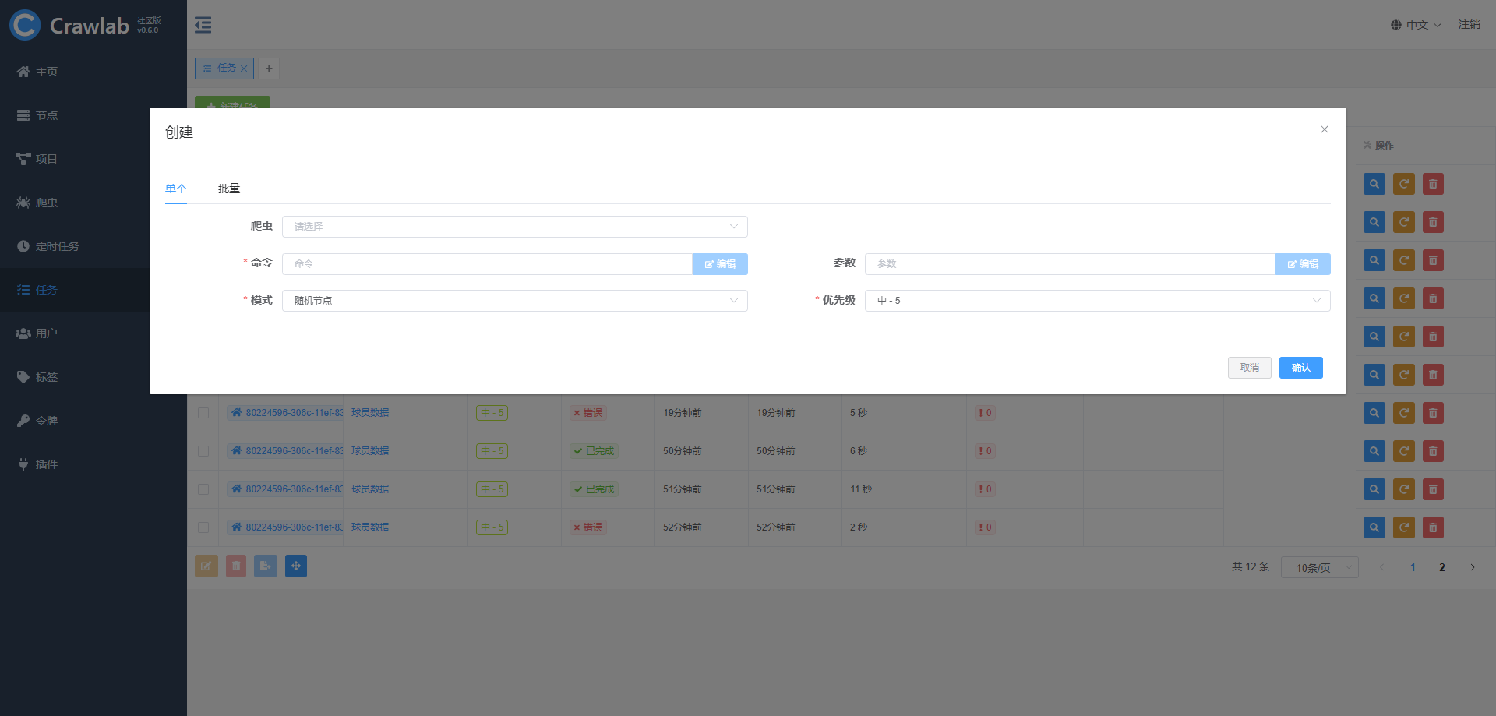Delete the 52分钟前 task
The width and height of the screenshot is (1496, 716).
[1433, 527]
